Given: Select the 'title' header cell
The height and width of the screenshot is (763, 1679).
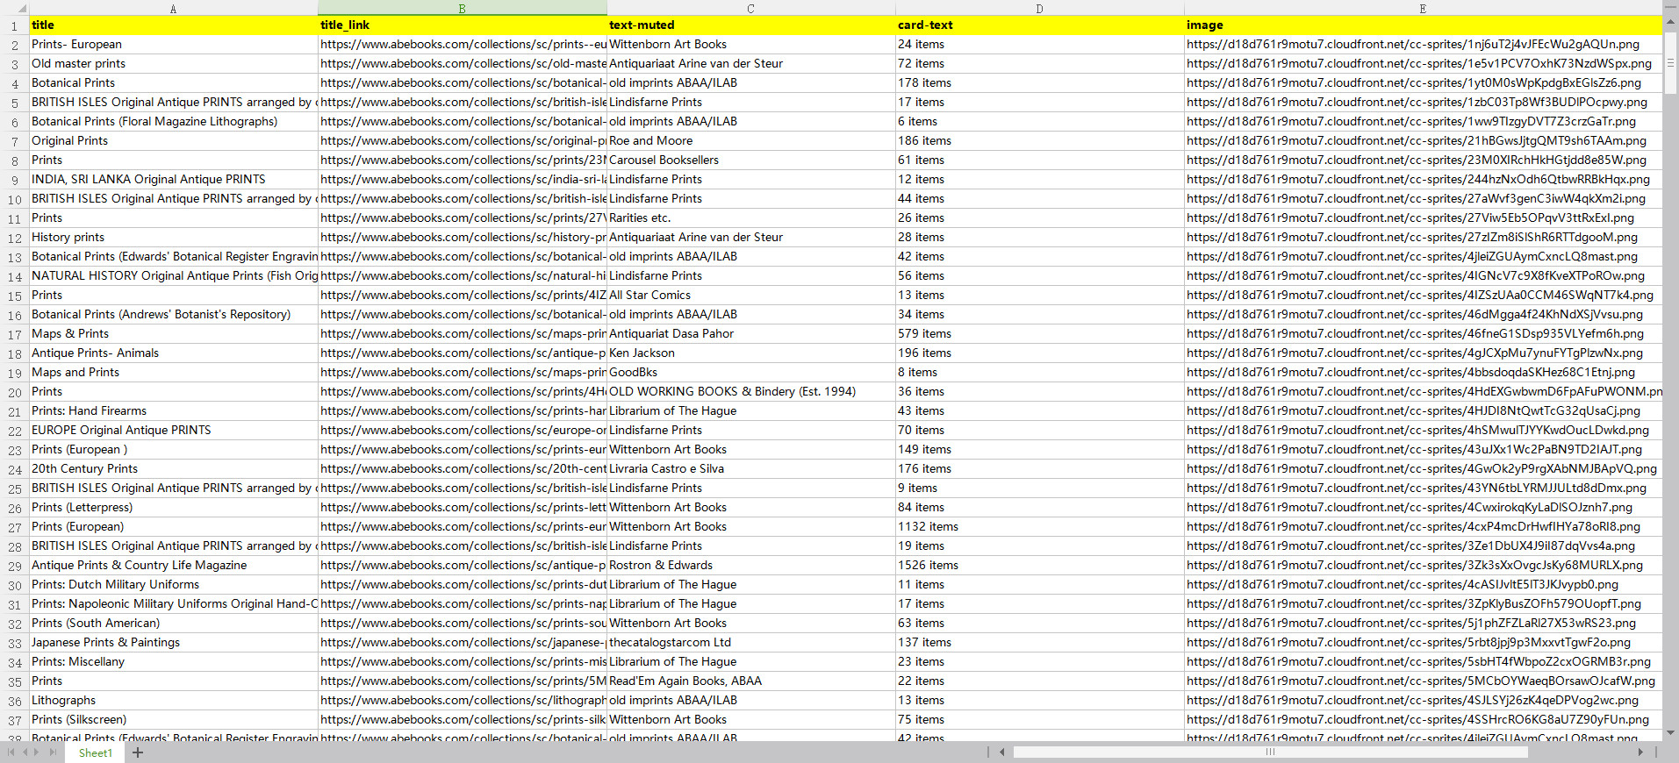Looking at the screenshot, I should coord(173,25).
